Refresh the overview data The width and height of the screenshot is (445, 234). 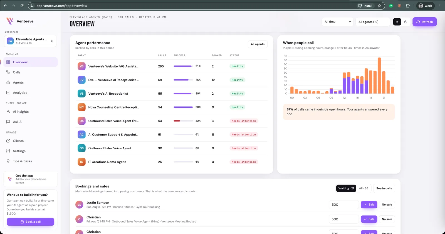point(425,22)
